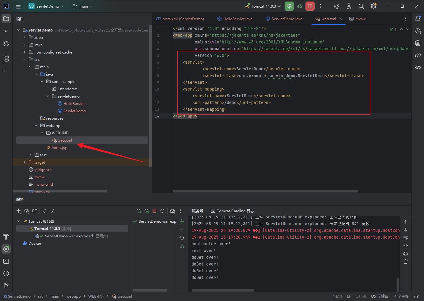Toggle the services view eye options
The image size is (424, 301).
27,211
